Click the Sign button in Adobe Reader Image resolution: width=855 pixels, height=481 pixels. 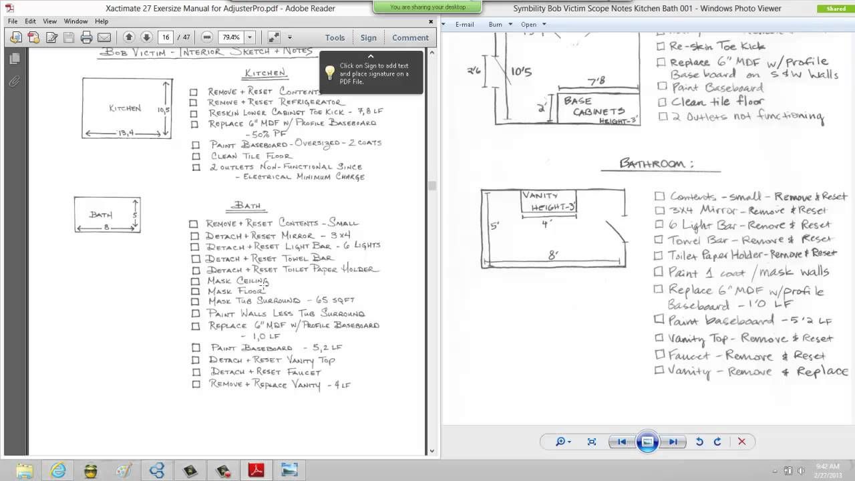tap(369, 37)
